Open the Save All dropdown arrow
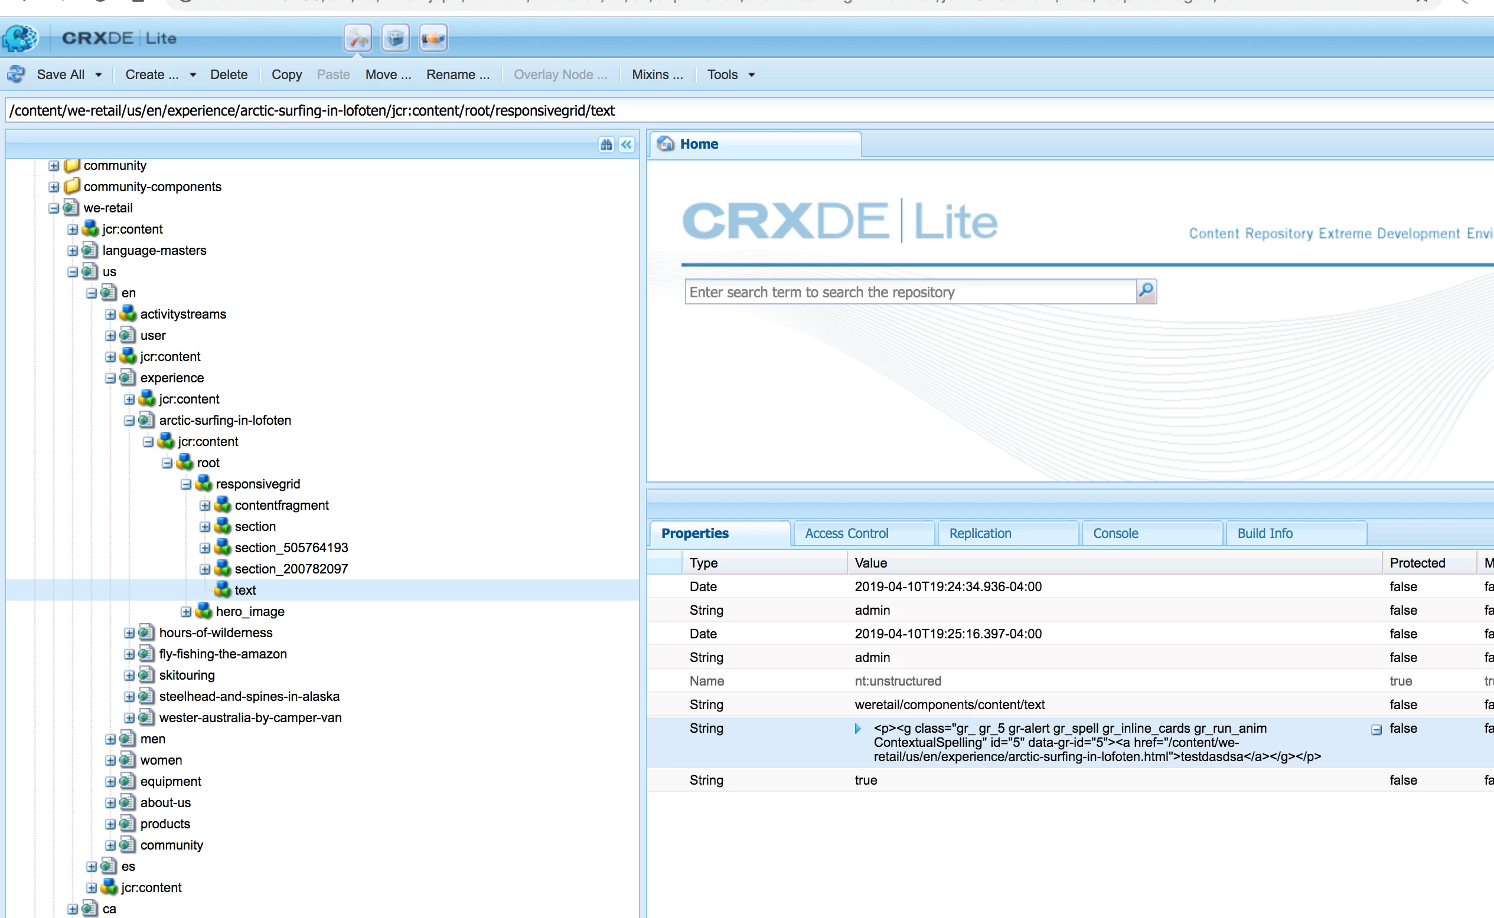The height and width of the screenshot is (918, 1494). coord(99,75)
